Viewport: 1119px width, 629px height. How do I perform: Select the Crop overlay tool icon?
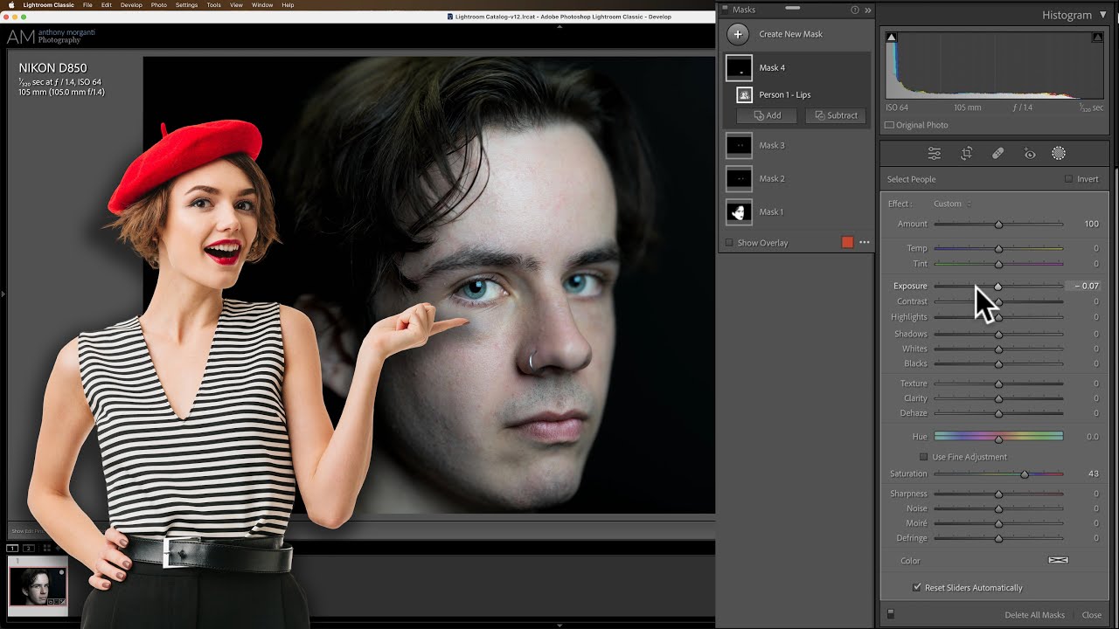pos(966,154)
